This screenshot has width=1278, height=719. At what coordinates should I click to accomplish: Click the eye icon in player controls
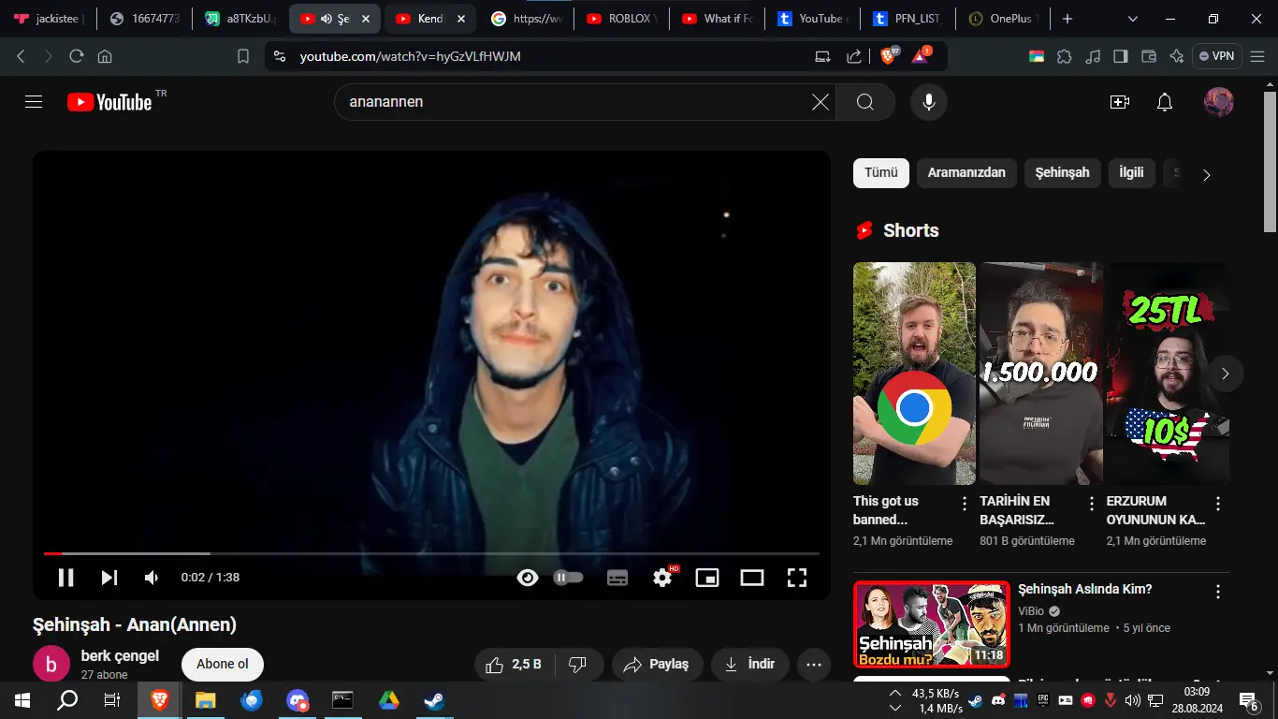click(528, 578)
